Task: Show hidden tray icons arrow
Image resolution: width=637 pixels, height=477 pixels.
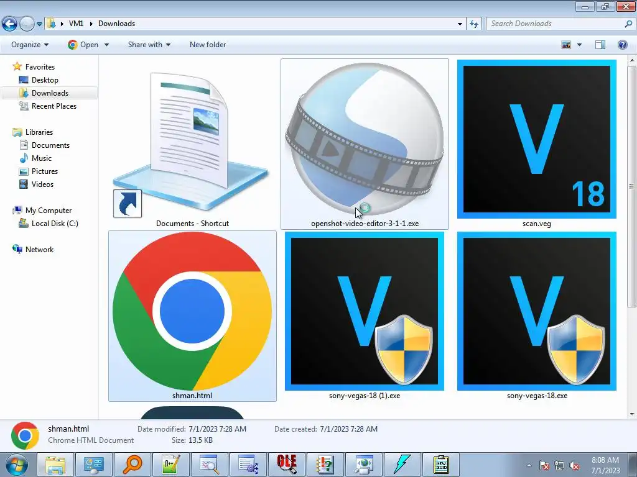Action: [529, 465]
